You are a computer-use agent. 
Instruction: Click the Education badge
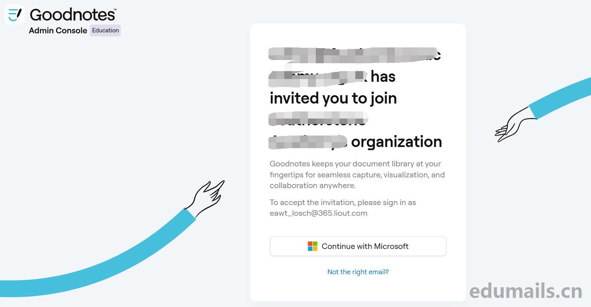[x=105, y=30]
